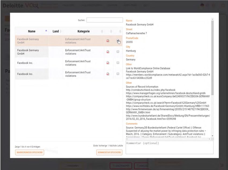Click the Land column header
228x170 pixels.
pyautogui.click(x=56, y=31)
